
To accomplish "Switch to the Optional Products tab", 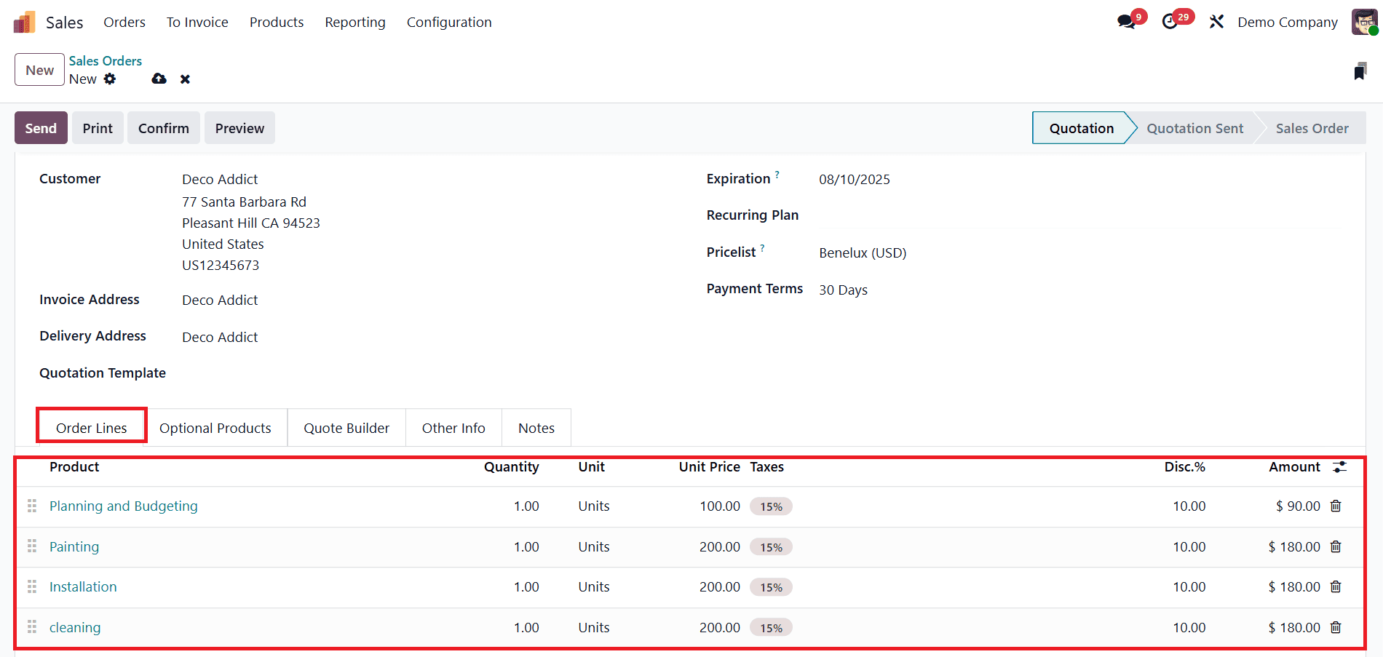I will [x=215, y=428].
